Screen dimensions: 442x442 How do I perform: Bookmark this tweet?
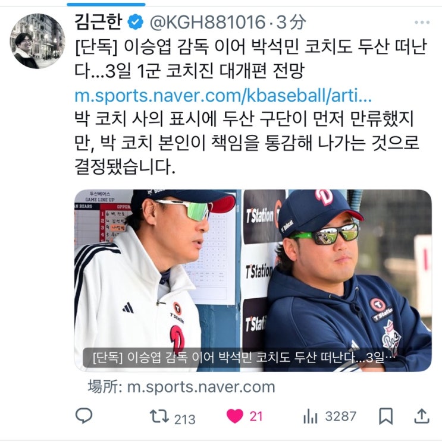(386, 416)
